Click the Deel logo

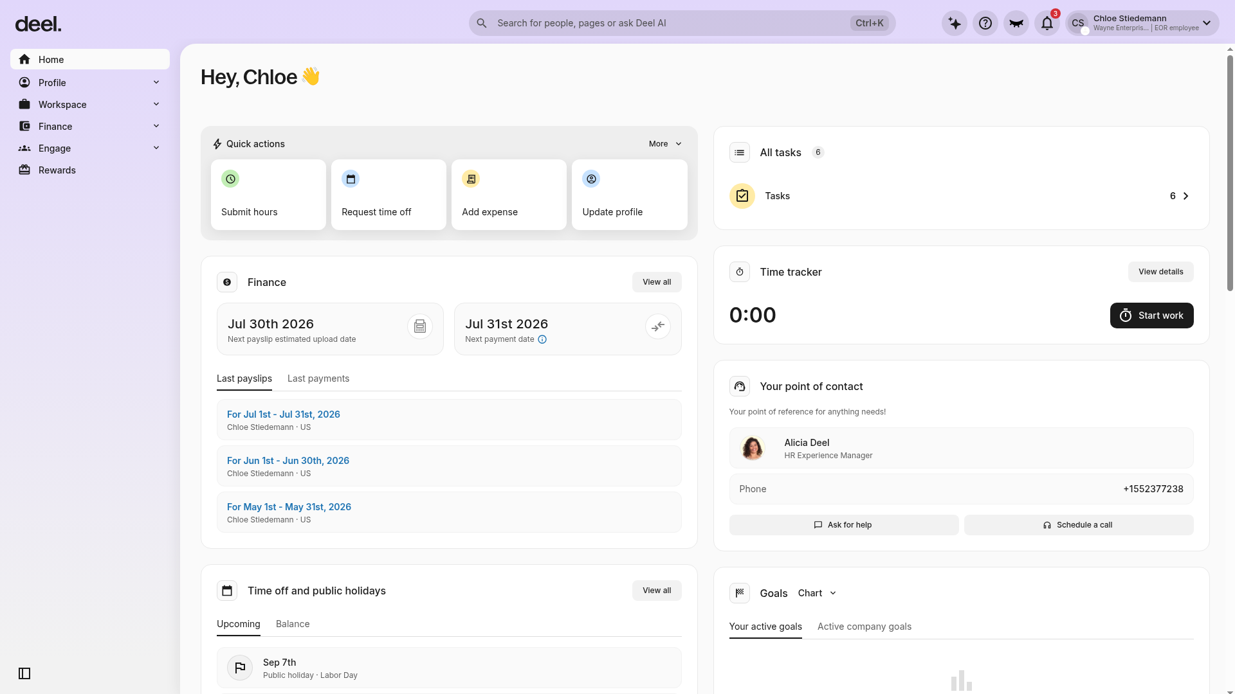38,24
